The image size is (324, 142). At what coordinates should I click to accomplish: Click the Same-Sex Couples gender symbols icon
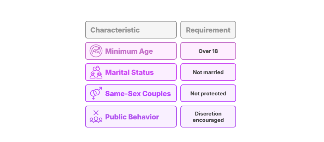96,93
